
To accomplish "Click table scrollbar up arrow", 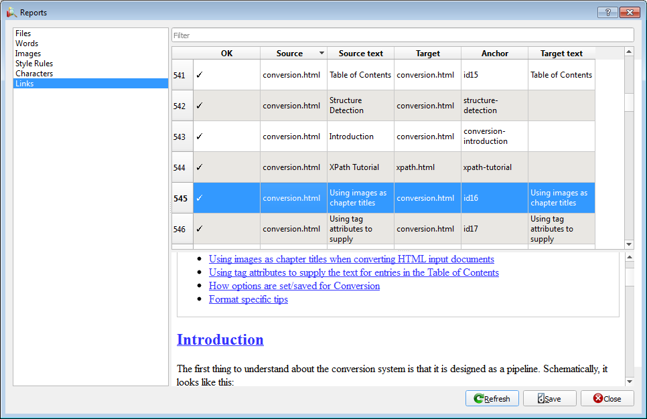I will 629,52.
